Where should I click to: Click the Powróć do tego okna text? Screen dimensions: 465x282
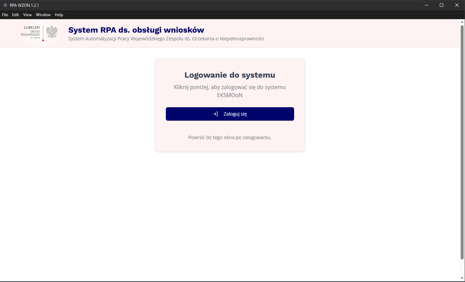coord(230,137)
